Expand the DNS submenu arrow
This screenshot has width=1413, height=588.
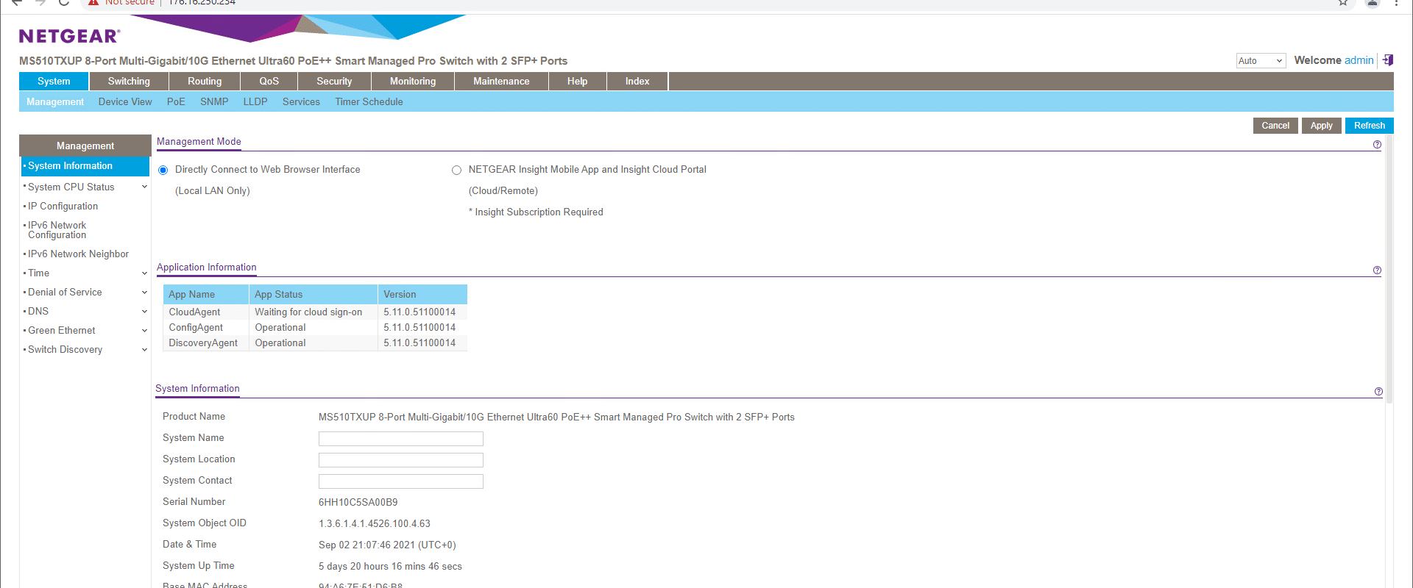pos(144,311)
